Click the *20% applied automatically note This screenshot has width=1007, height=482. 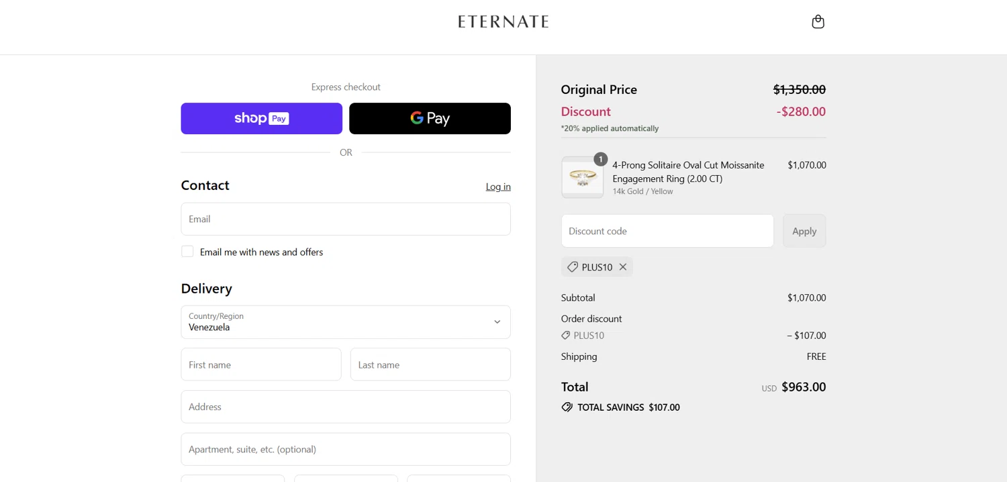click(610, 128)
